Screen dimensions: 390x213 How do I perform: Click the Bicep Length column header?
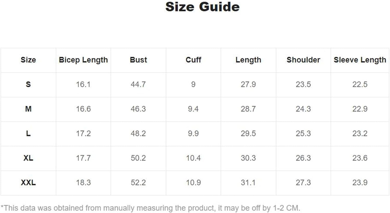point(83,60)
